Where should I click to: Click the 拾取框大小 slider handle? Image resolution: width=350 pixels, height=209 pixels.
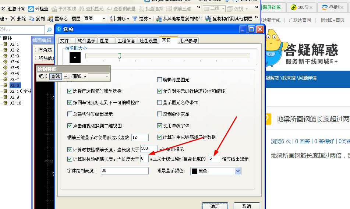tap(119, 56)
